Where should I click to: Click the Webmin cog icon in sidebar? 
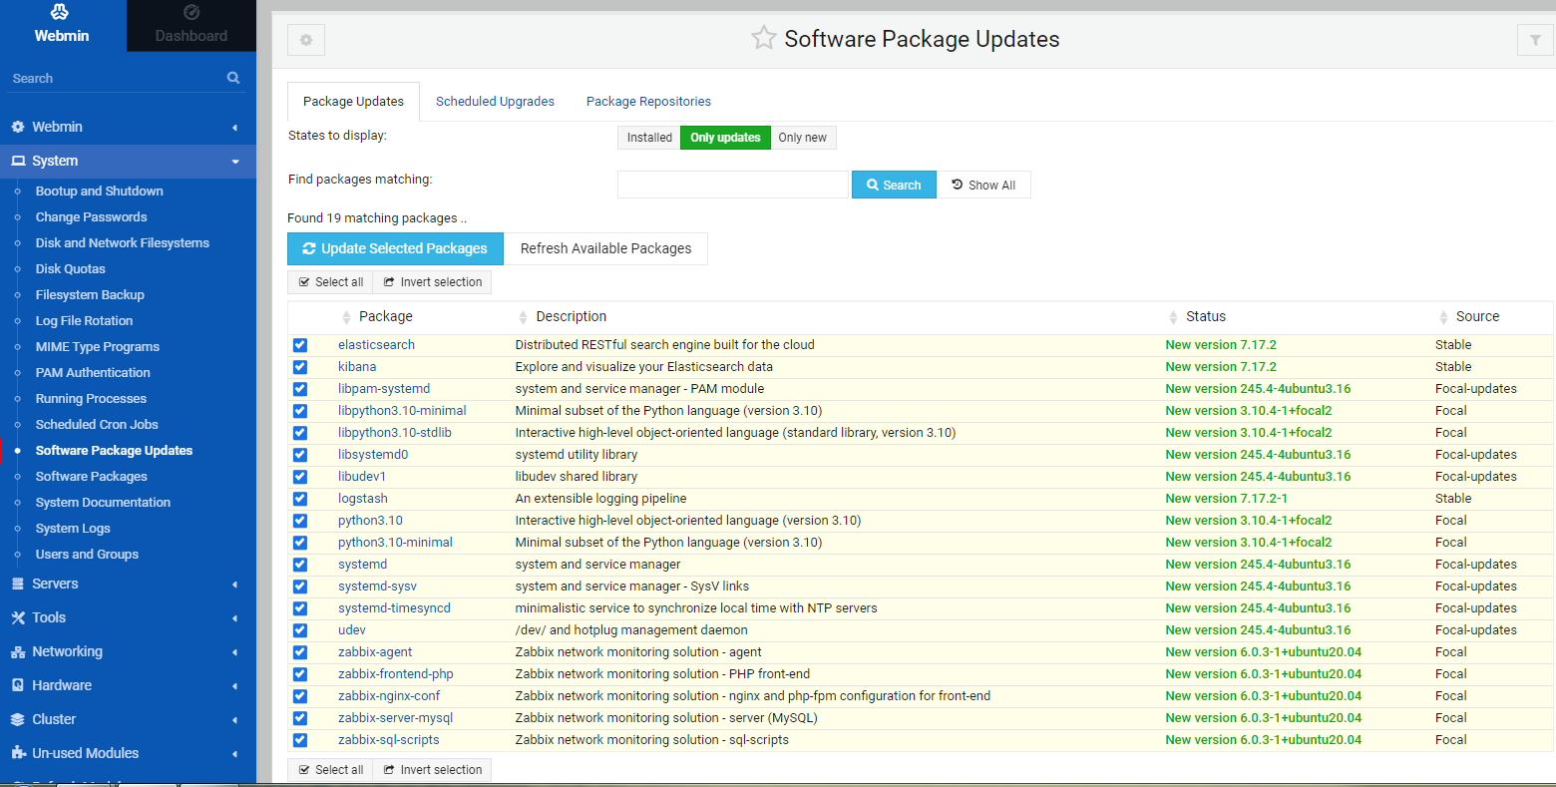pyautogui.click(x=18, y=127)
